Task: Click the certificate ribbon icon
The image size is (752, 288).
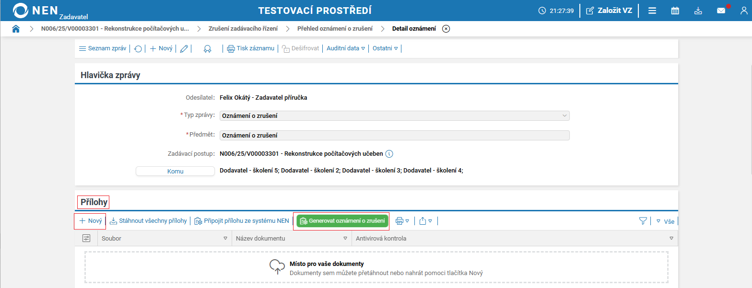Action: point(207,48)
